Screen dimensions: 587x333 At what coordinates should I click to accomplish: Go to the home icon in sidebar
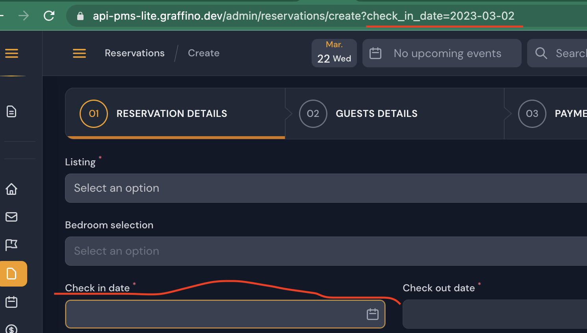pos(11,189)
